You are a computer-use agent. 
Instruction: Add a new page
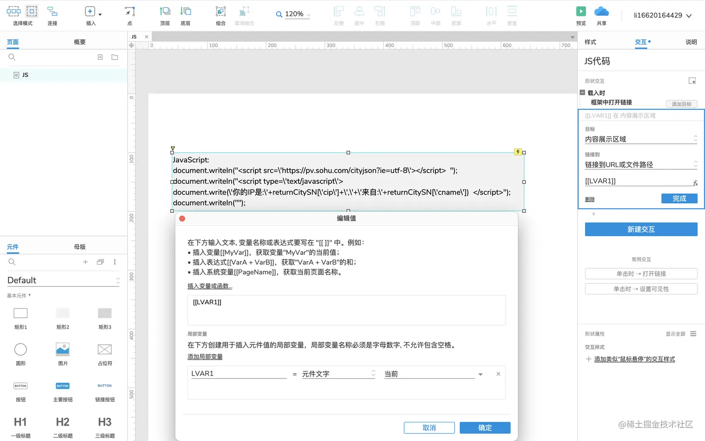(x=100, y=57)
